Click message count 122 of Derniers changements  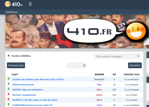click(114, 95)
